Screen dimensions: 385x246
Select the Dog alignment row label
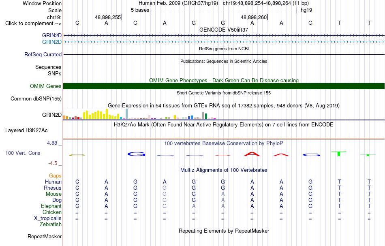[x=57, y=200]
